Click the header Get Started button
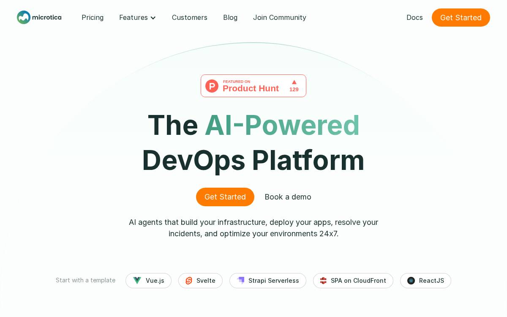Viewport: 507px width, 317px height. [x=461, y=17]
